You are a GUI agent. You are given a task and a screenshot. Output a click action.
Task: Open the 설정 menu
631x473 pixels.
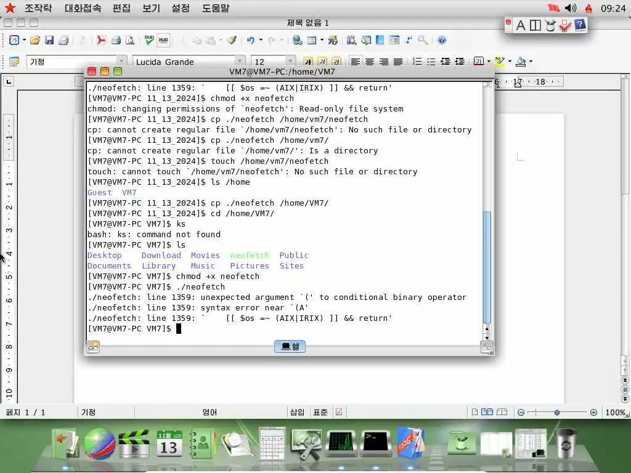[x=181, y=8]
